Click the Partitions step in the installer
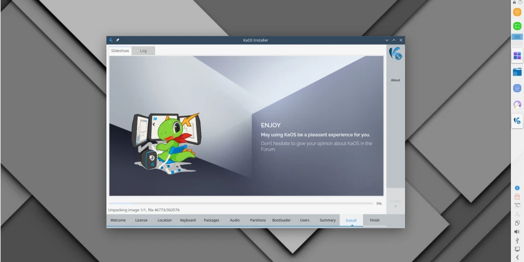 tap(258, 221)
